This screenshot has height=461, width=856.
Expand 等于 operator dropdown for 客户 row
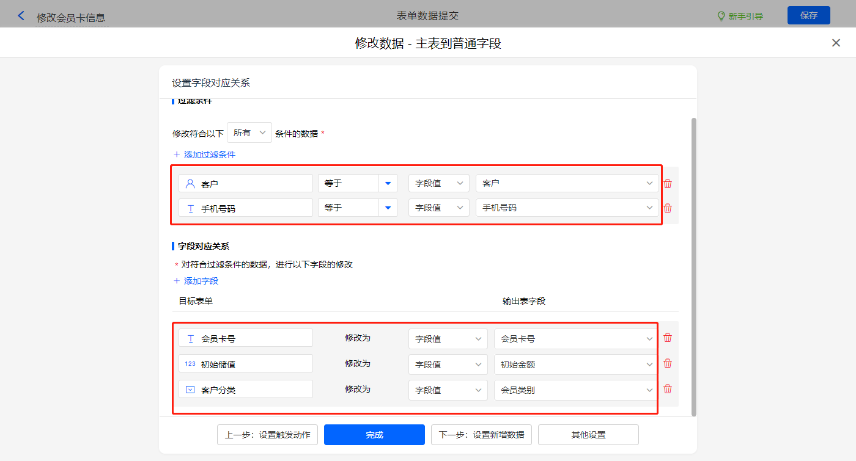coord(388,183)
